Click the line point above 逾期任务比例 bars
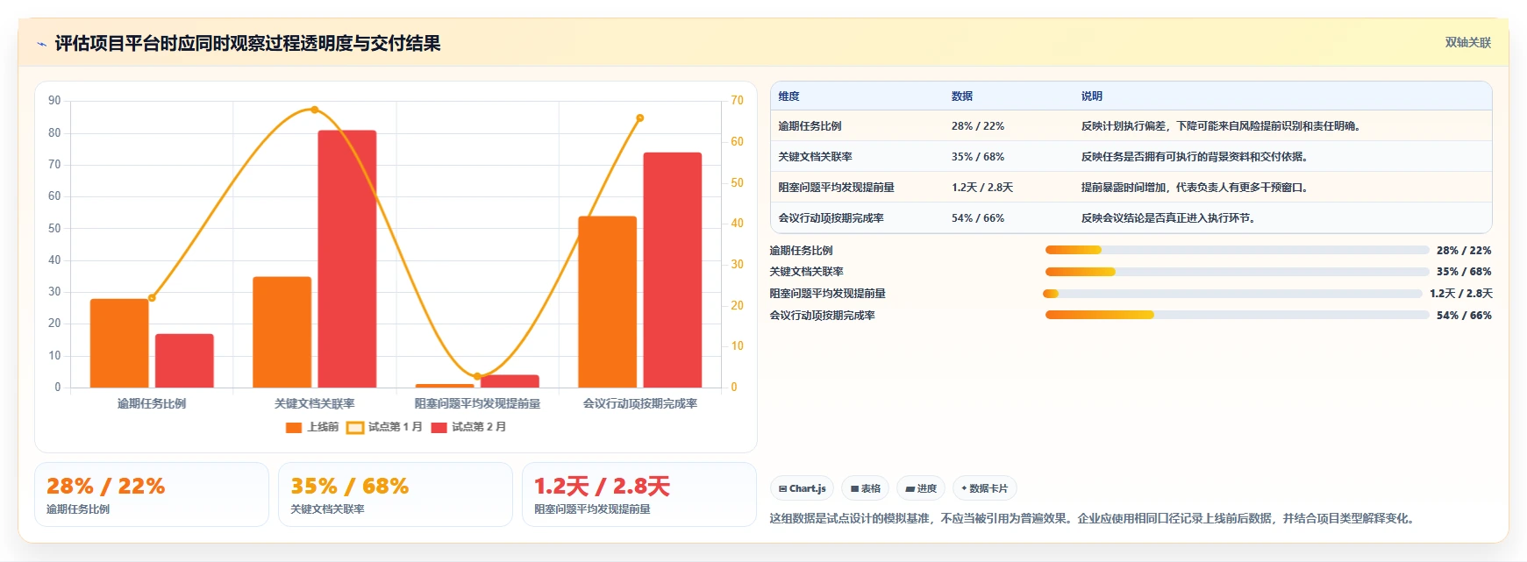The height and width of the screenshot is (562, 1527). [x=152, y=298]
